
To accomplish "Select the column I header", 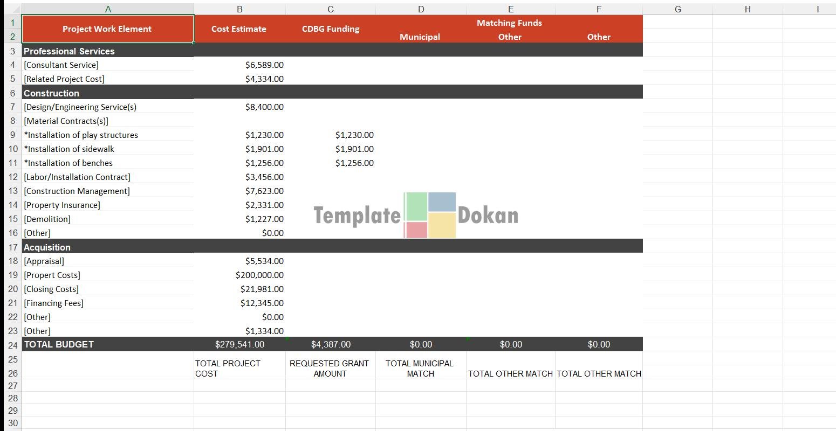I will tap(817, 9).
